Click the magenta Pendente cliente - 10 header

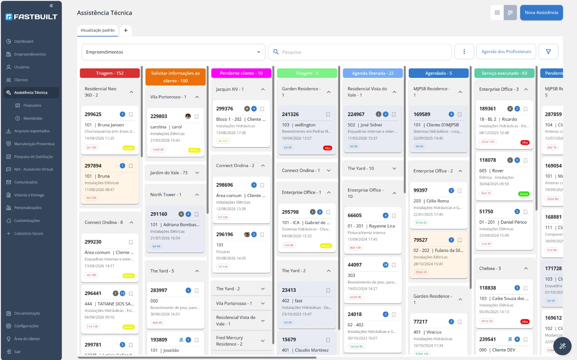pyautogui.click(x=241, y=73)
